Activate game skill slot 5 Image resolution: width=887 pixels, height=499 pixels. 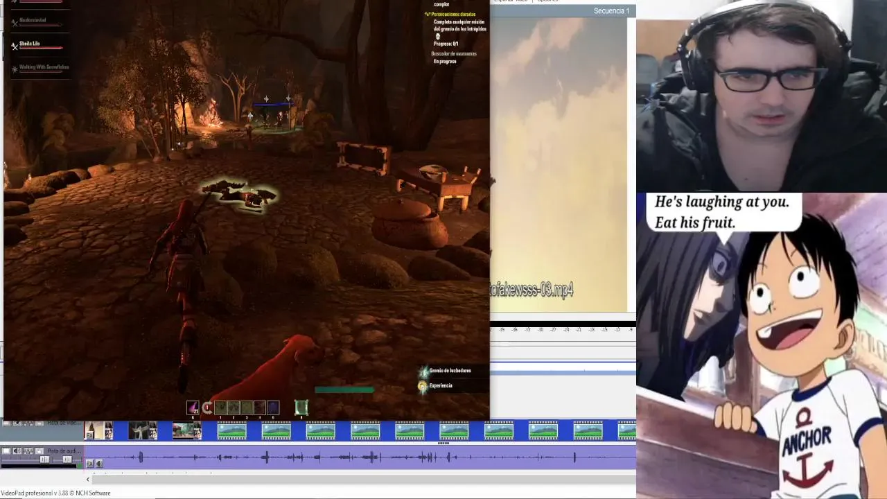273,408
